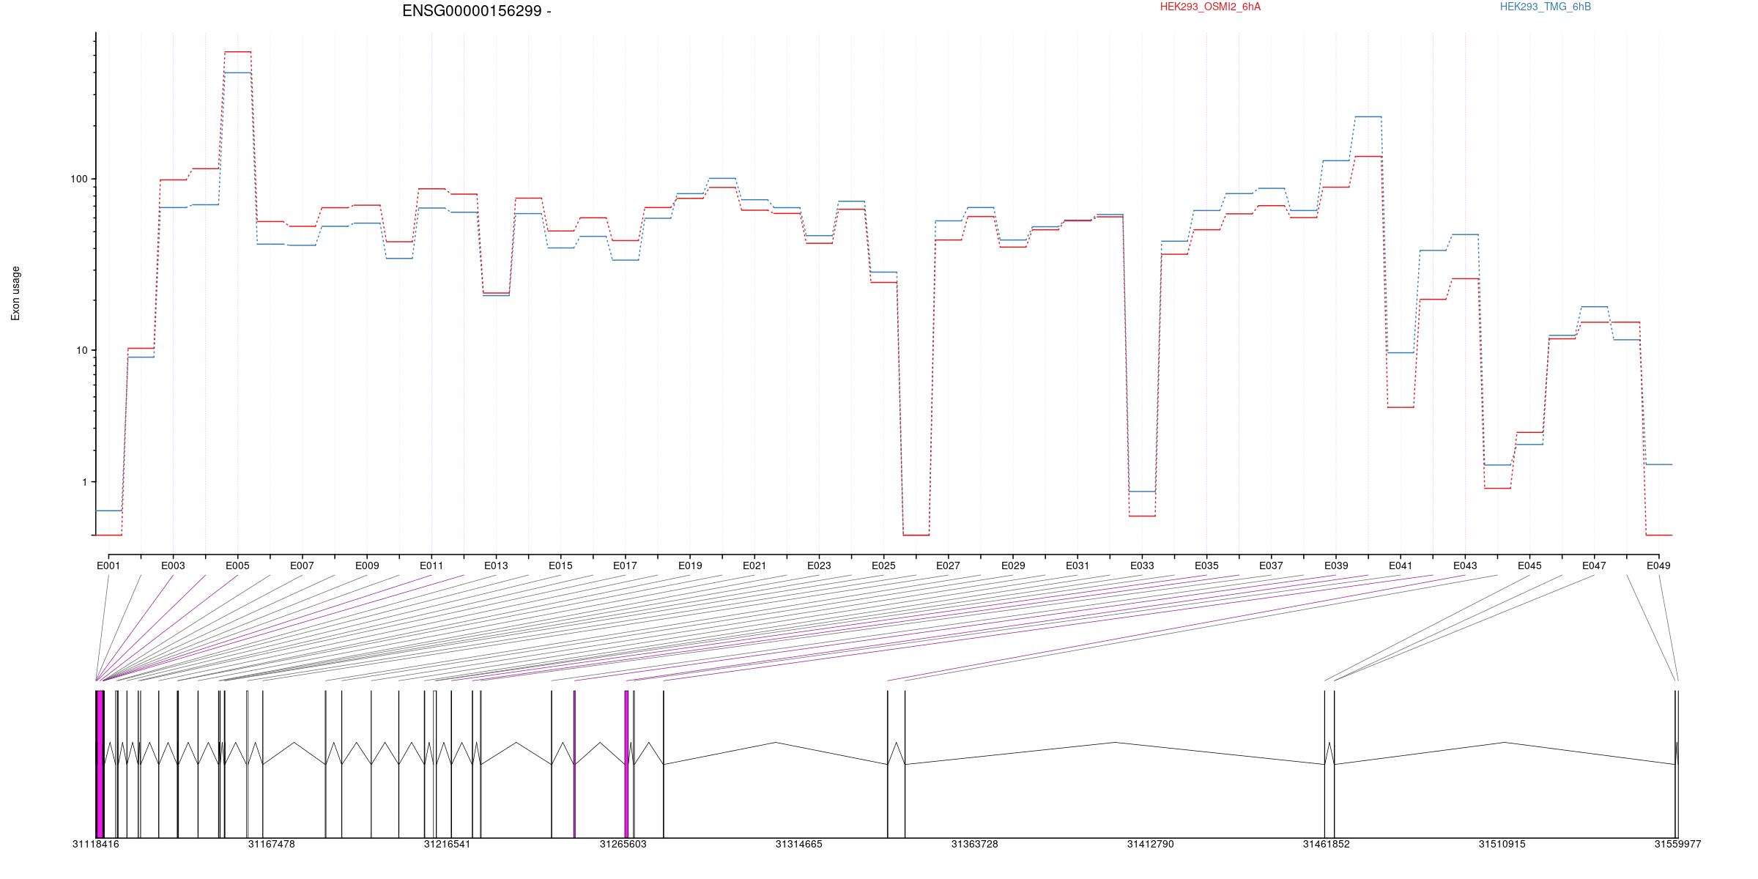1758x879 pixels.
Task: Click exon label E023
Action: point(819,565)
